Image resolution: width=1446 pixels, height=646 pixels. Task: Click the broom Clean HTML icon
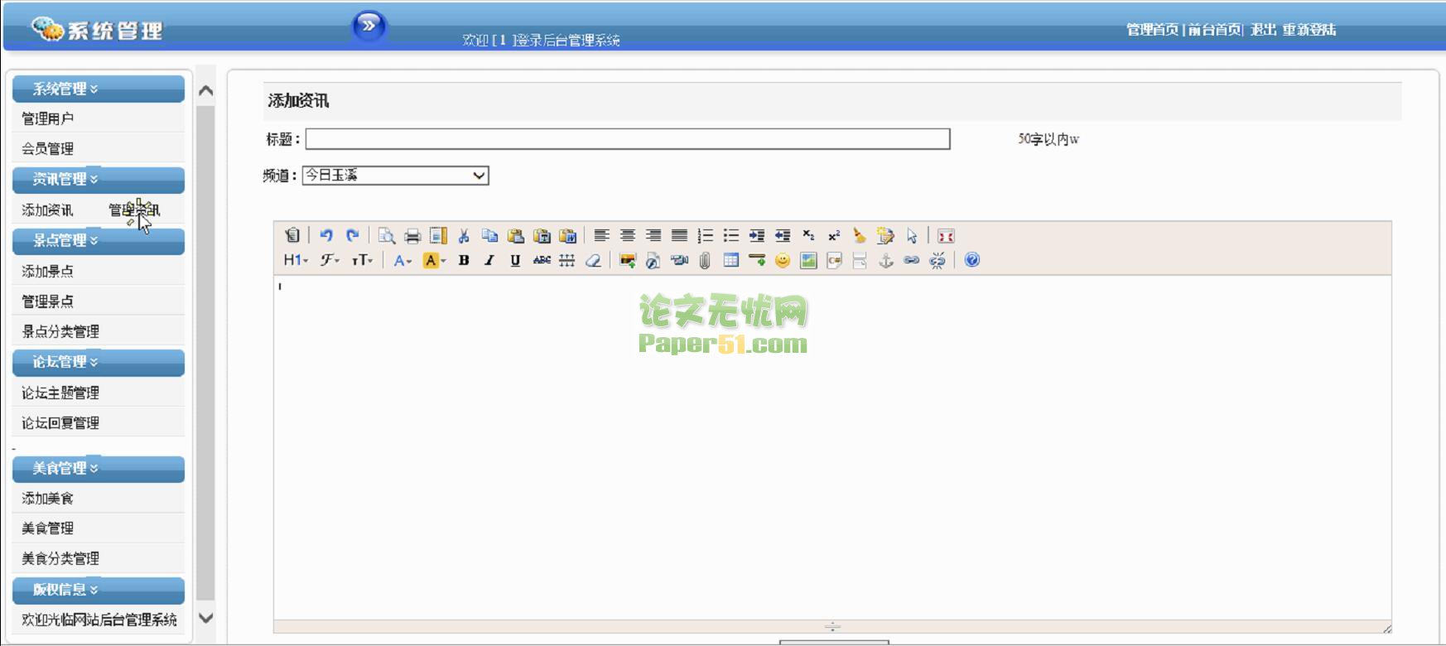860,235
